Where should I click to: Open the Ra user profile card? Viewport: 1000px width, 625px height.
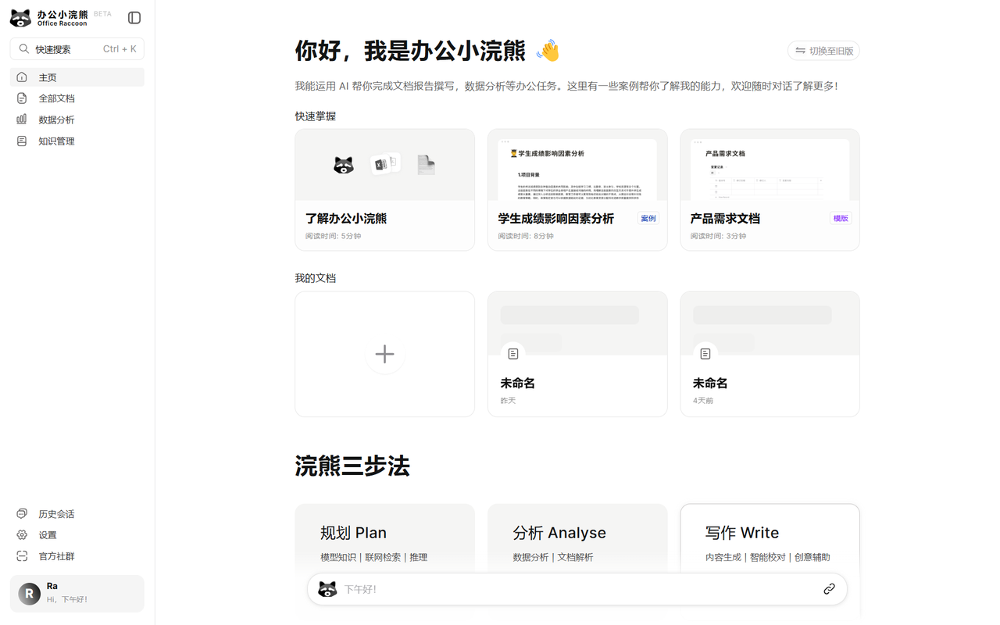(x=77, y=593)
